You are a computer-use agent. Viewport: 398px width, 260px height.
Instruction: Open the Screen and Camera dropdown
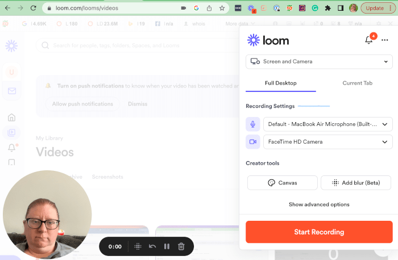point(319,61)
